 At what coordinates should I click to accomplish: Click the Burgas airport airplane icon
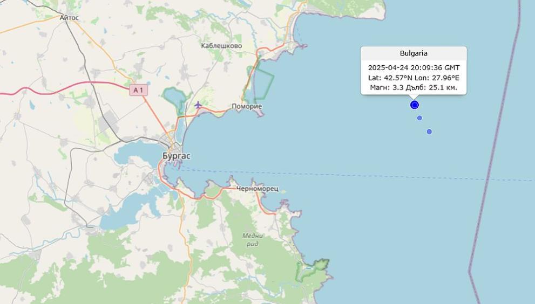pos(198,105)
